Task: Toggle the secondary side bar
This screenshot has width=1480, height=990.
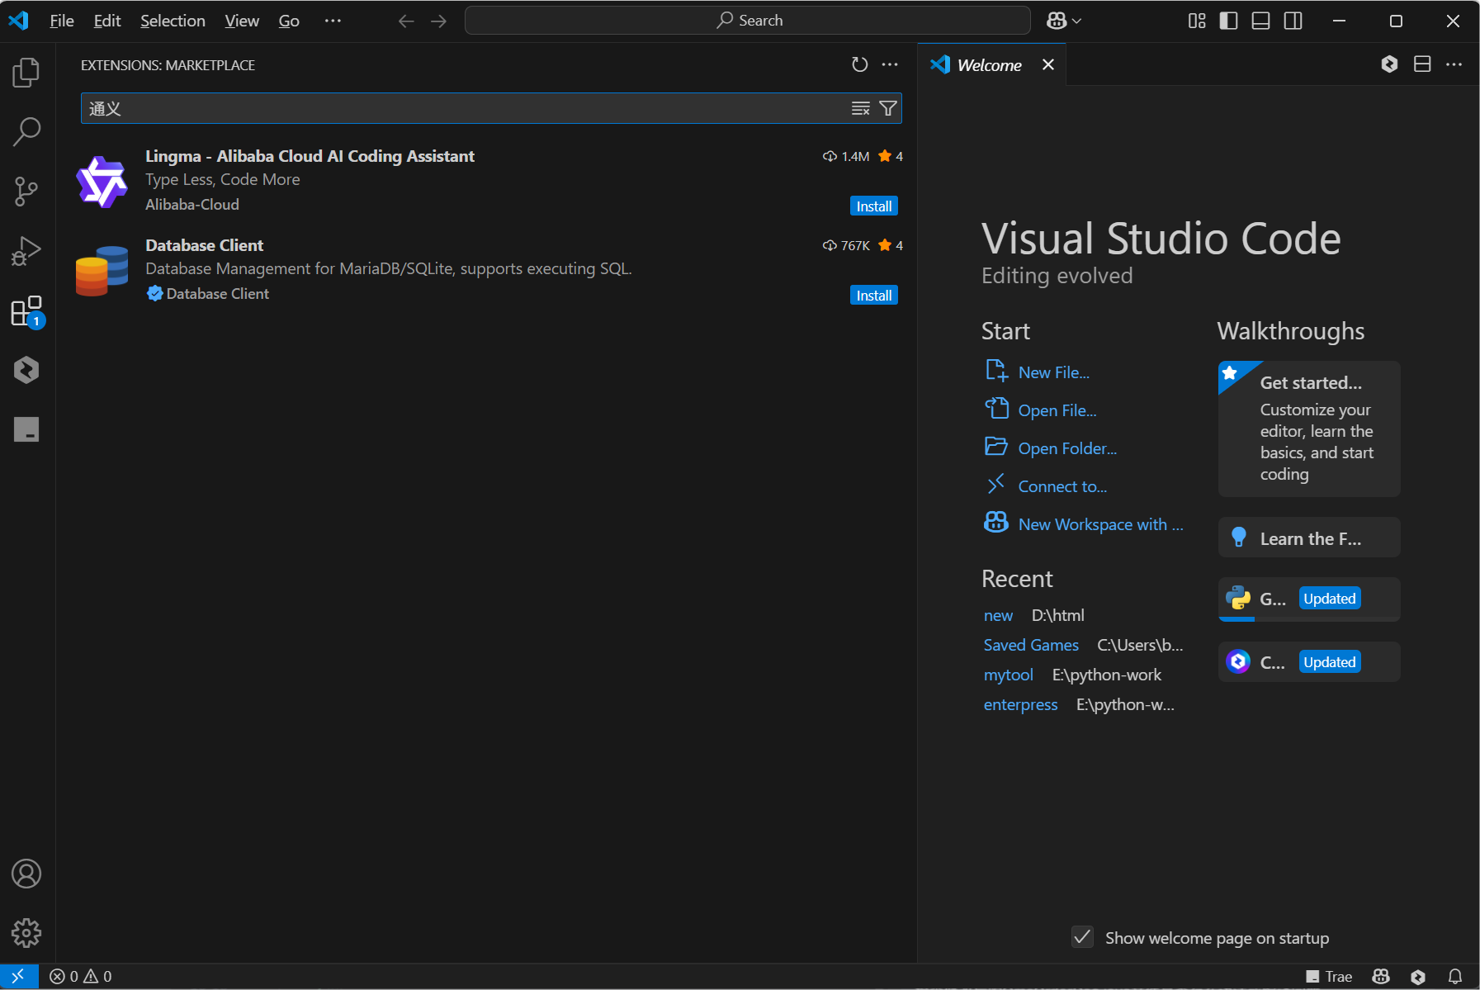Action: [x=1293, y=21]
